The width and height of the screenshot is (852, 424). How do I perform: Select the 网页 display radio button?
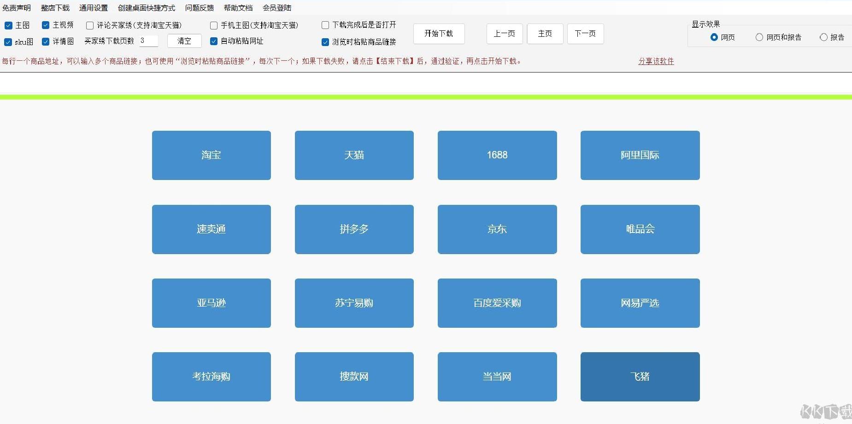(714, 37)
